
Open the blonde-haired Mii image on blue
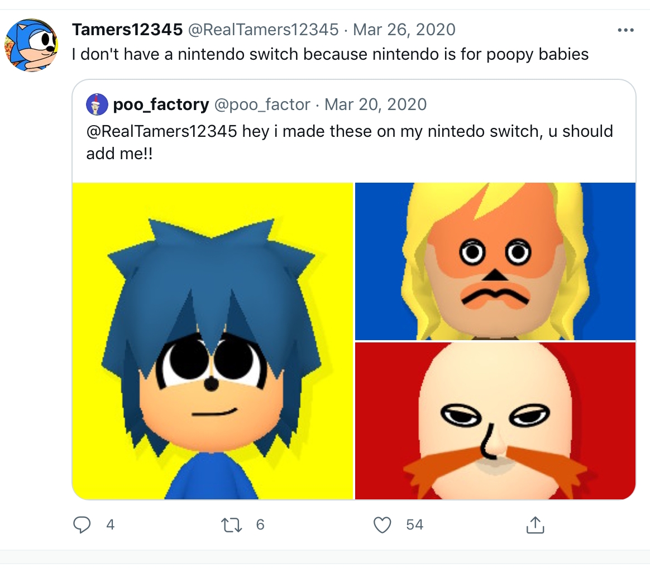495,261
